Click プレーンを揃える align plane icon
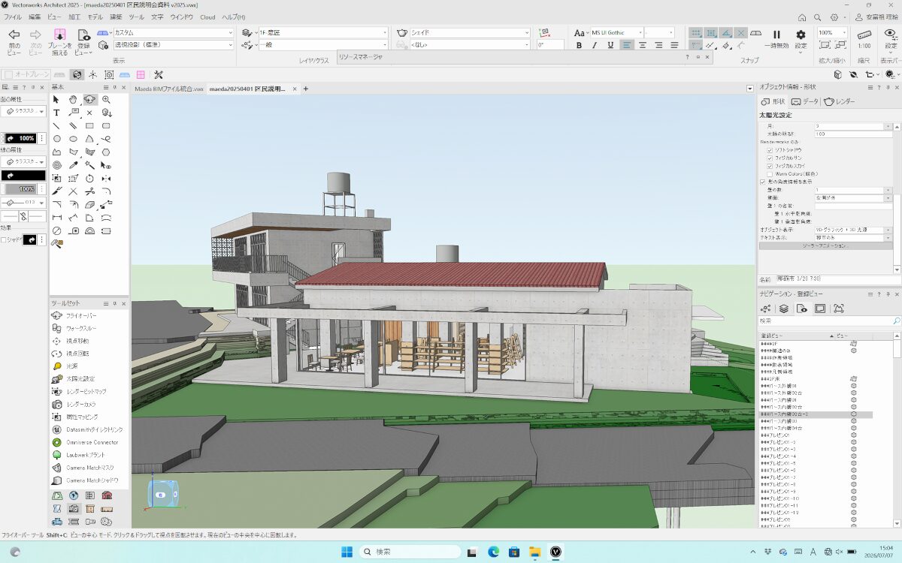This screenshot has height=563, width=902. pyautogui.click(x=60, y=35)
